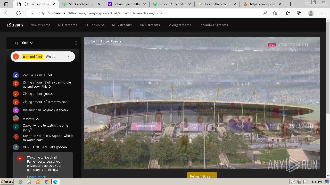330x185 pixels.
Task: Add this page to favorites
Action: pos(275,13)
